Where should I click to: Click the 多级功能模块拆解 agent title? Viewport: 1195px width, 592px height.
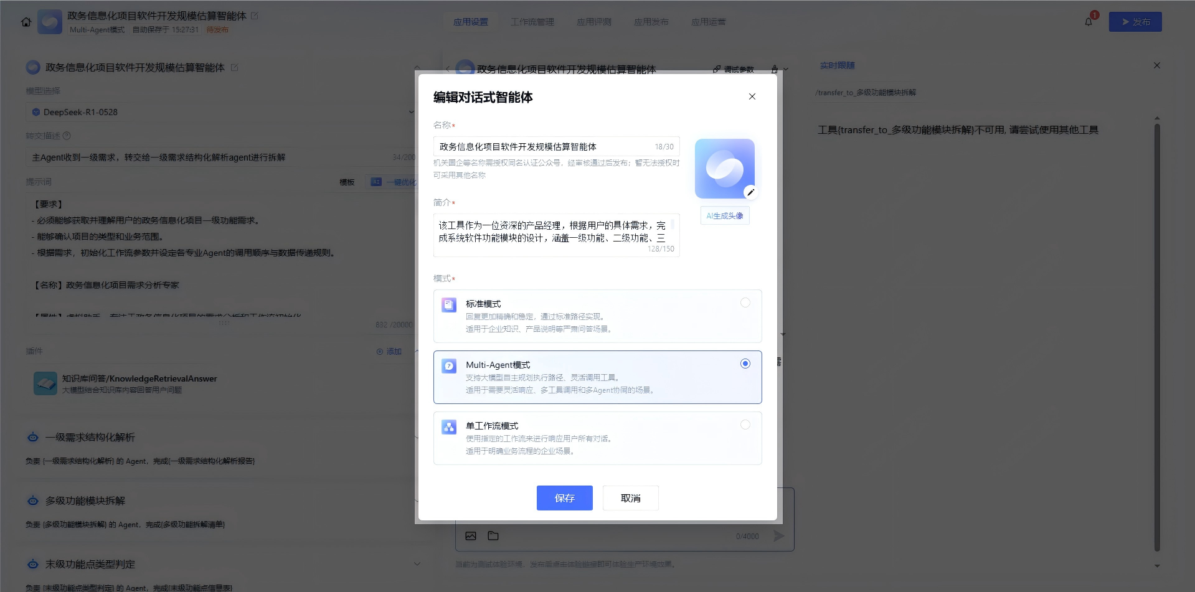click(x=85, y=500)
